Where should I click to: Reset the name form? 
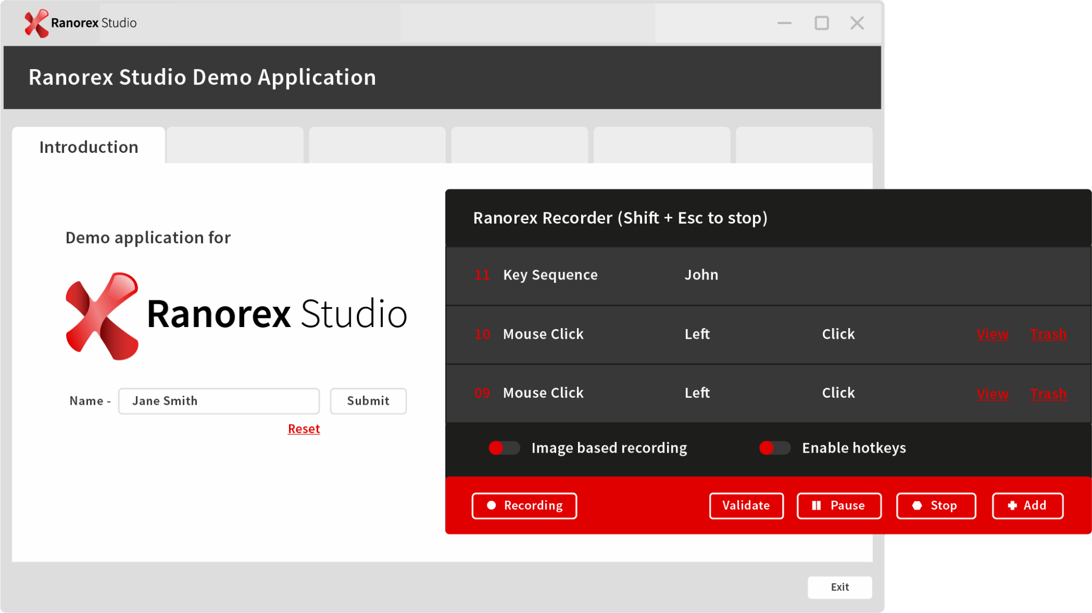tap(303, 428)
